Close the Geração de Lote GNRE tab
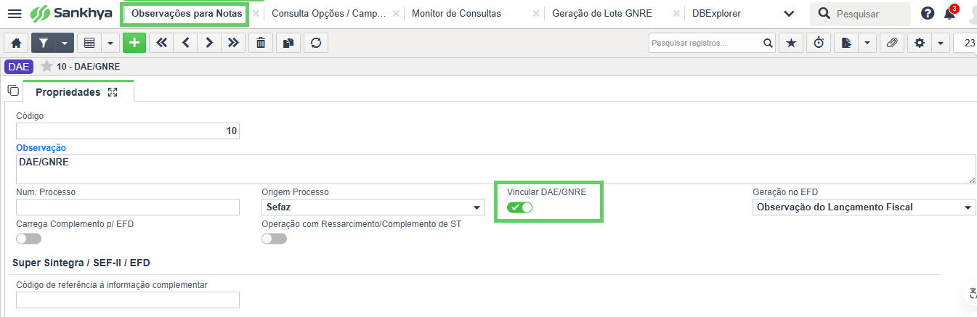Image resolution: width=977 pixels, height=317 pixels. (676, 13)
